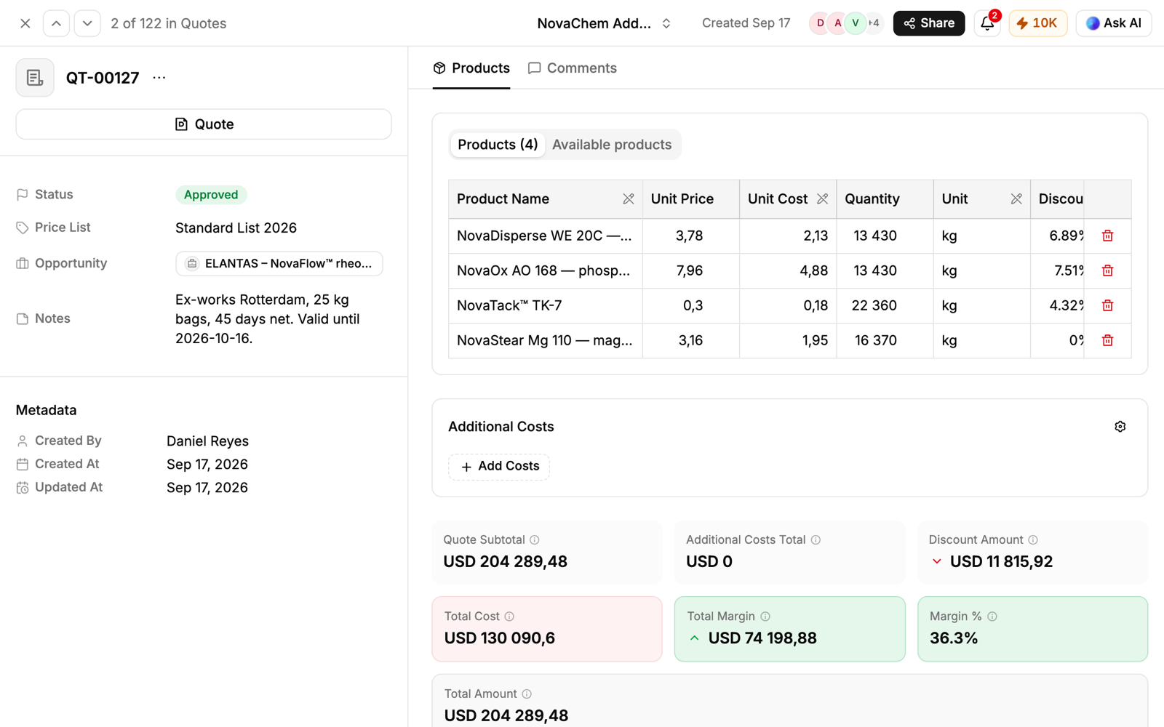Unpin the Unit column
Image resolution: width=1164 pixels, height=727 pixels.
1016,199
